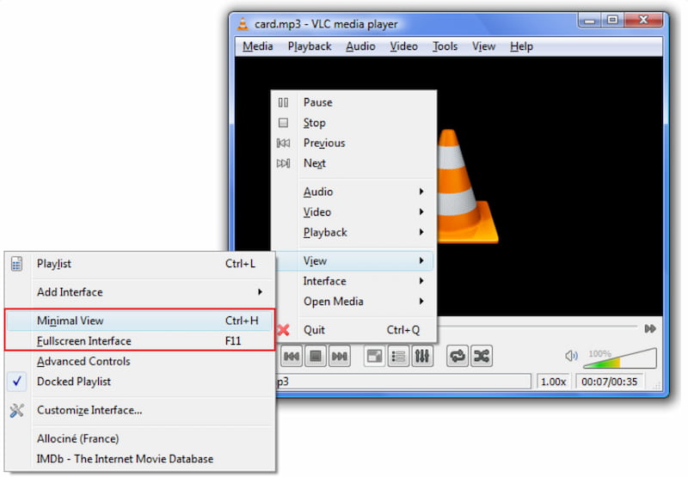
Task: Minimize the VLC window
Action: click(589, 21)
